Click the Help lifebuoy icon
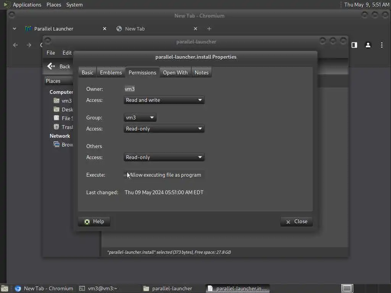This screenshot has height=293, width=391. [x=87, y=222]
